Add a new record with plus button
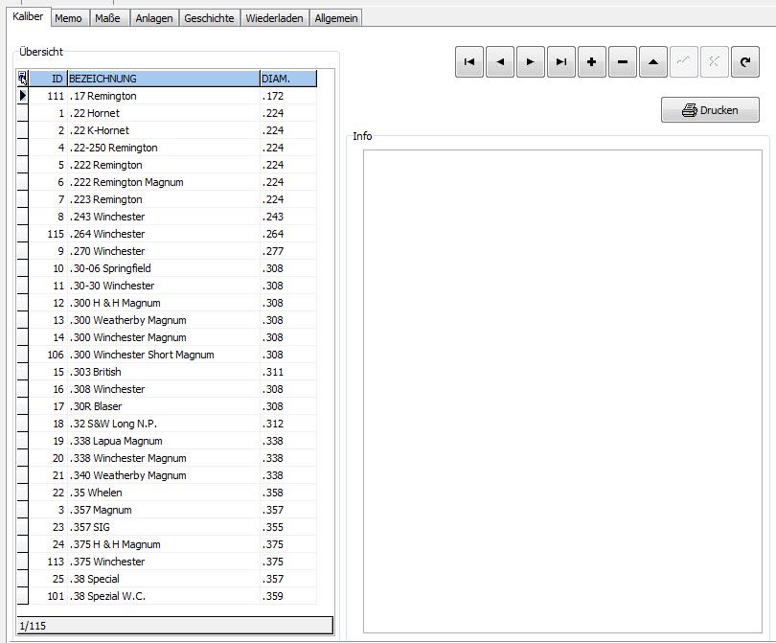The image size is (776, 643). click(592, 62)
